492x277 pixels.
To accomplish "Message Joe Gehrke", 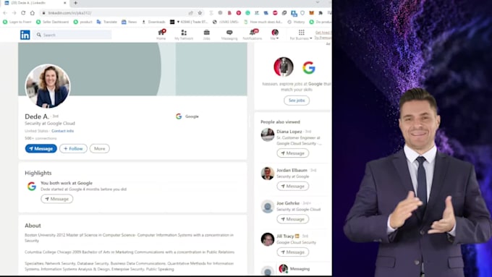I will pos(293,219).
